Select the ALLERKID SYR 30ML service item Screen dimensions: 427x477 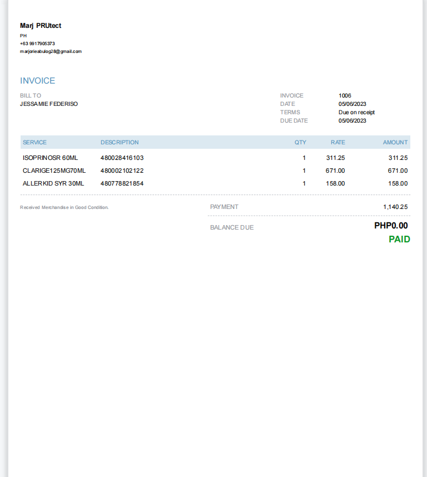53,183
